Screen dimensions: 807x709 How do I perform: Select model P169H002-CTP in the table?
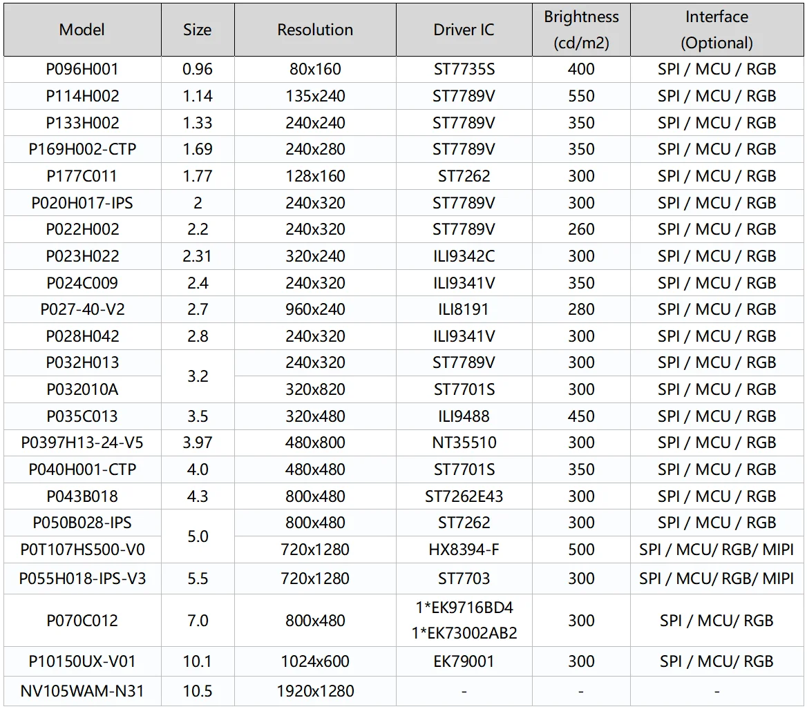[82, 149]
